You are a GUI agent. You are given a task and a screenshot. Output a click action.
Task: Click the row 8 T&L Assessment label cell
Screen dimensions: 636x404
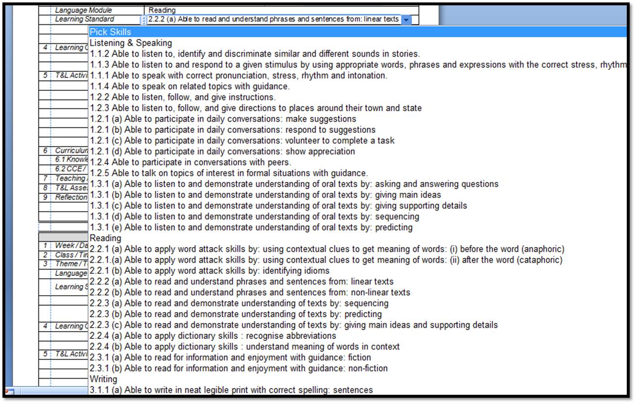70,187
